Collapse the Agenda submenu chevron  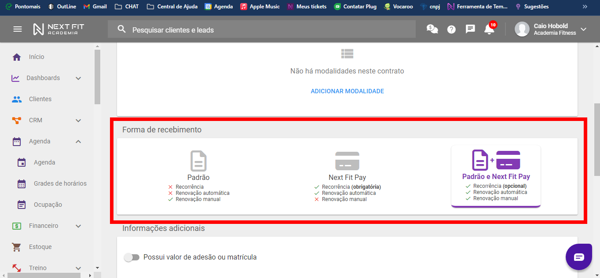point(78,141)
